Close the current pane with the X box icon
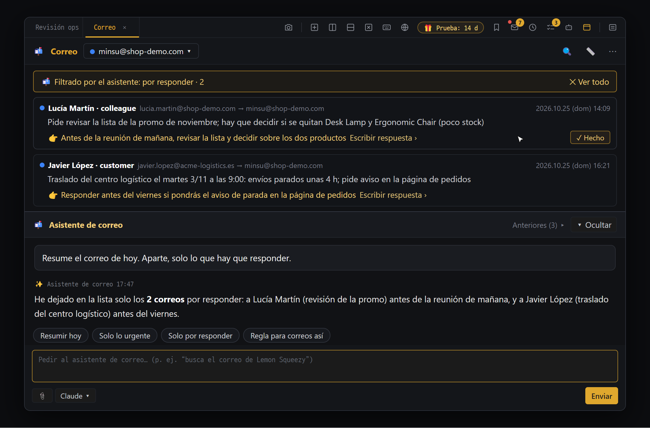This screenshot has width=650, height=428. click(368, 28)
